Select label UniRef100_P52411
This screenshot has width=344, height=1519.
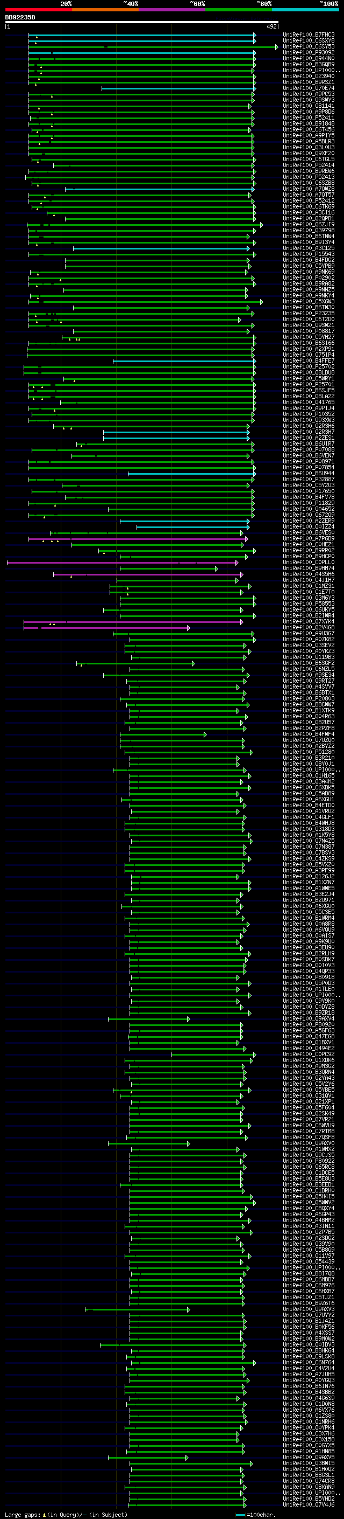pos(309,118)
